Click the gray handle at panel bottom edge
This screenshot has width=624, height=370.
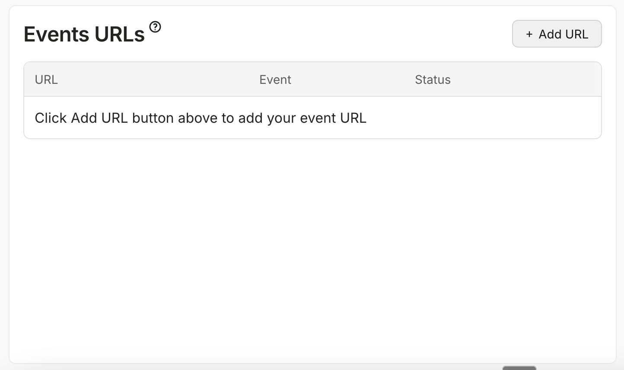point(519,368)
